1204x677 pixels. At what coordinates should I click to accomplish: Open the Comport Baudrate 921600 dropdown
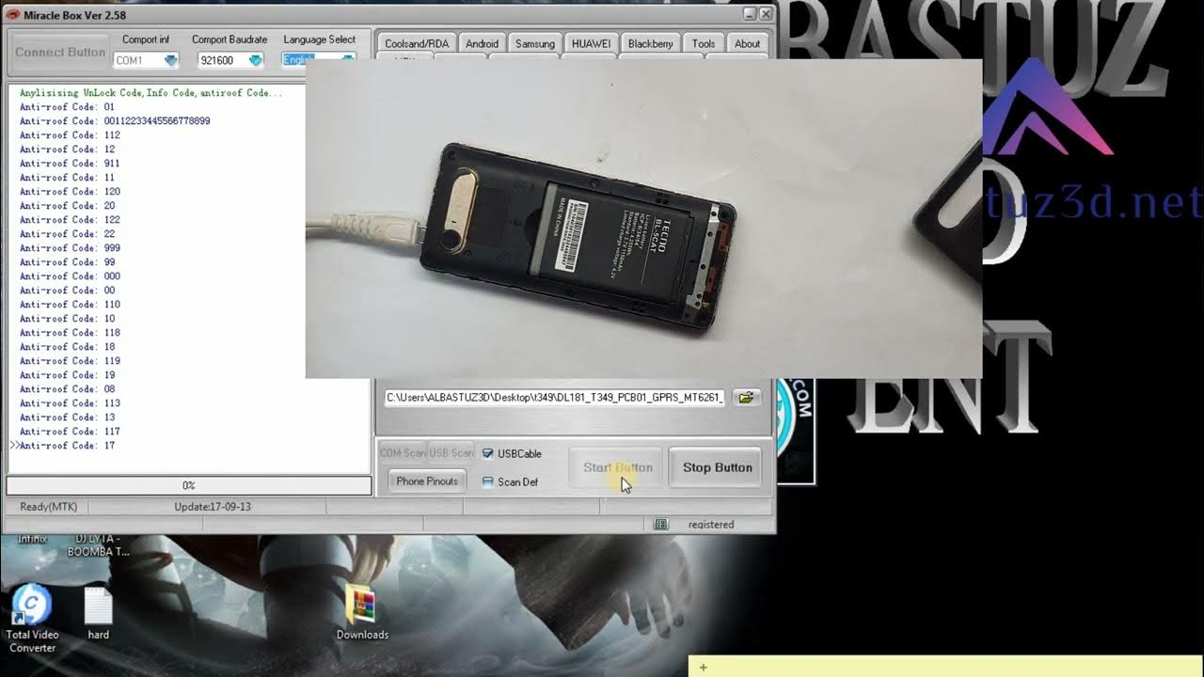(230, 60)
